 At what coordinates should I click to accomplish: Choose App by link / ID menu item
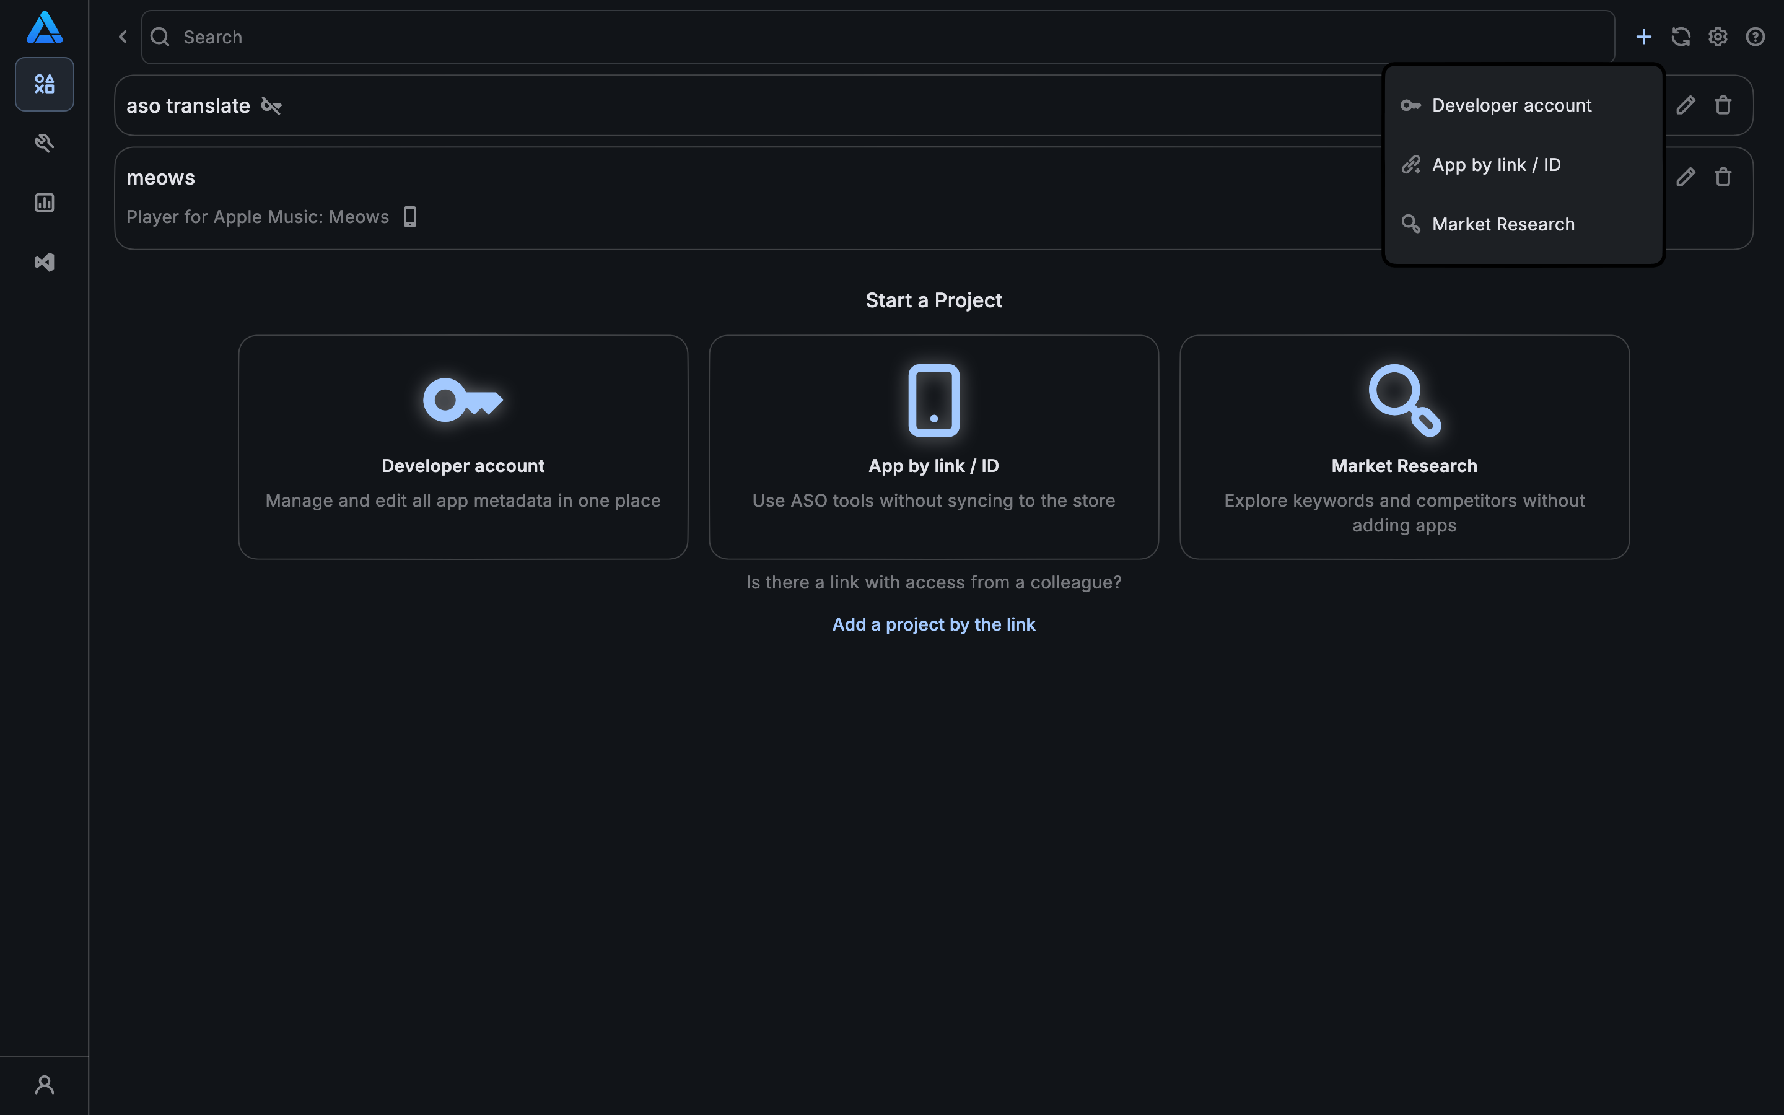pos(1496,165)
